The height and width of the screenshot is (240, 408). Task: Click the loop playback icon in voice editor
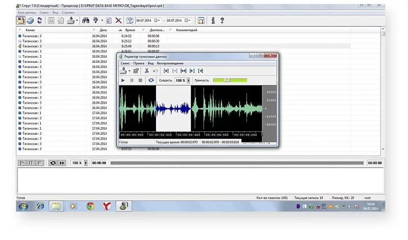pos(151,80)
